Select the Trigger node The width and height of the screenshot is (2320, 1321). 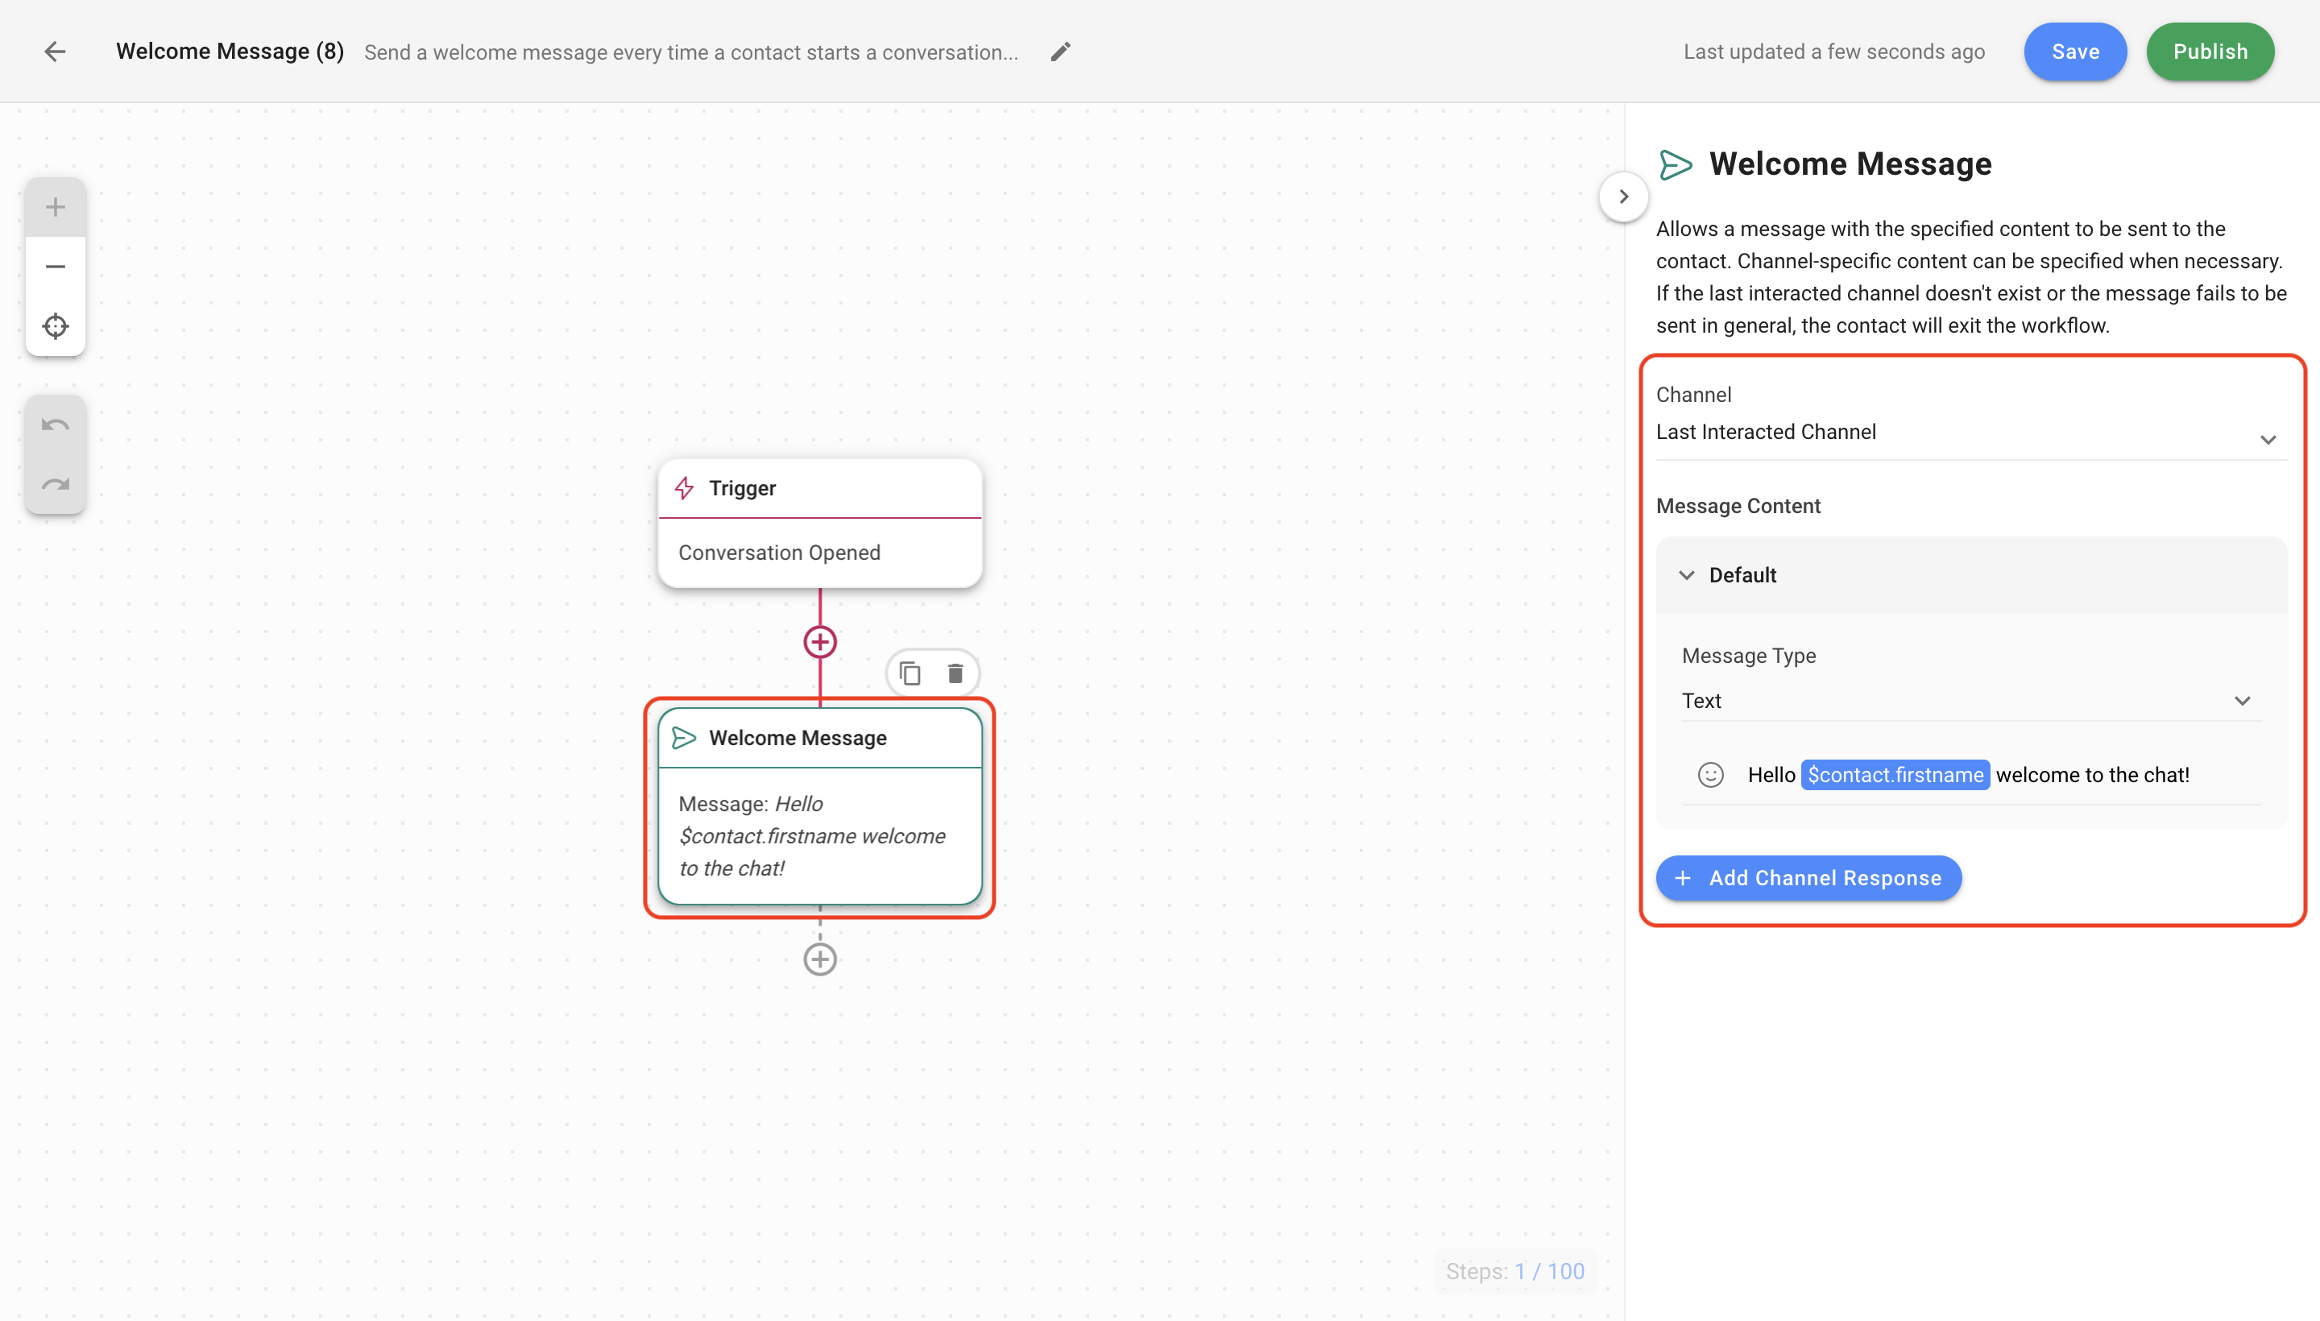coord(819,524)
